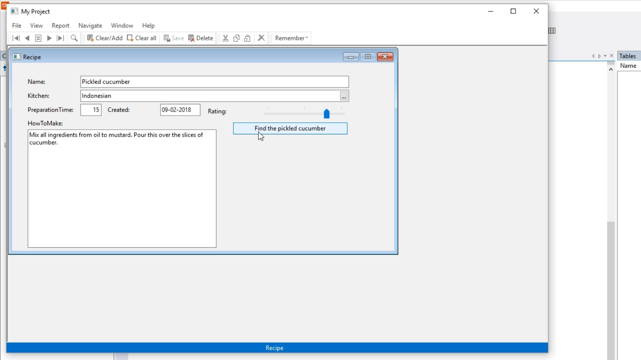Click the Cut scissors icon
Viewport: 641px width, 360px height.
click(226, 38)
